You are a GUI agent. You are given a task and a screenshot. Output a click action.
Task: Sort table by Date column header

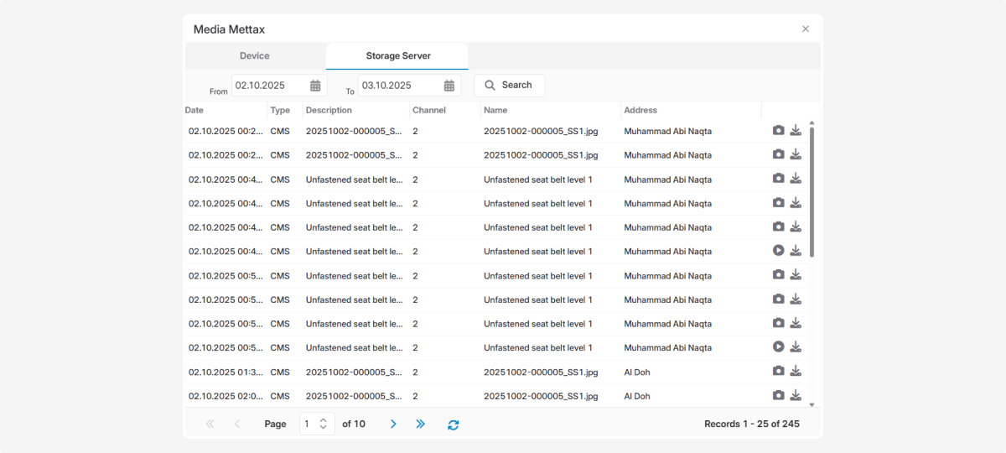pos(194,110)
